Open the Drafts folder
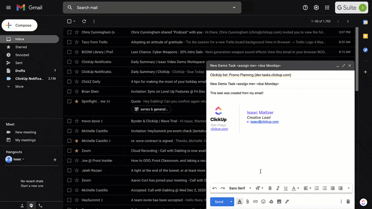This screenshot has width=372, height=209. click(x=20, y=71)
